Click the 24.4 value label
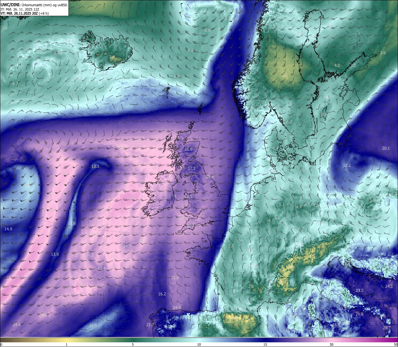Image resolution: width=398 pixels, height=347 pixels. 16,325
